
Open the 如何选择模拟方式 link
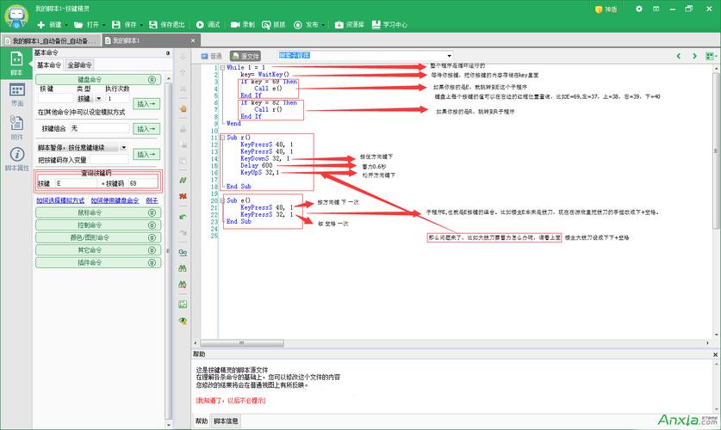[60, 200]
